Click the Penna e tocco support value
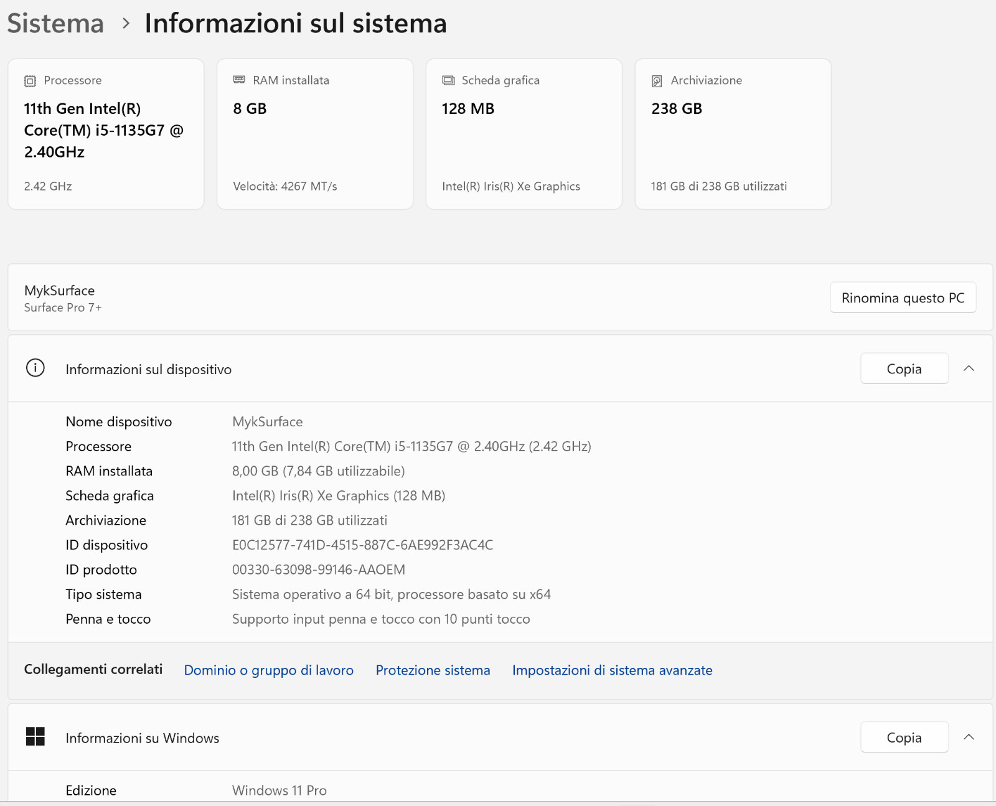996x806 pixels. 381,619
